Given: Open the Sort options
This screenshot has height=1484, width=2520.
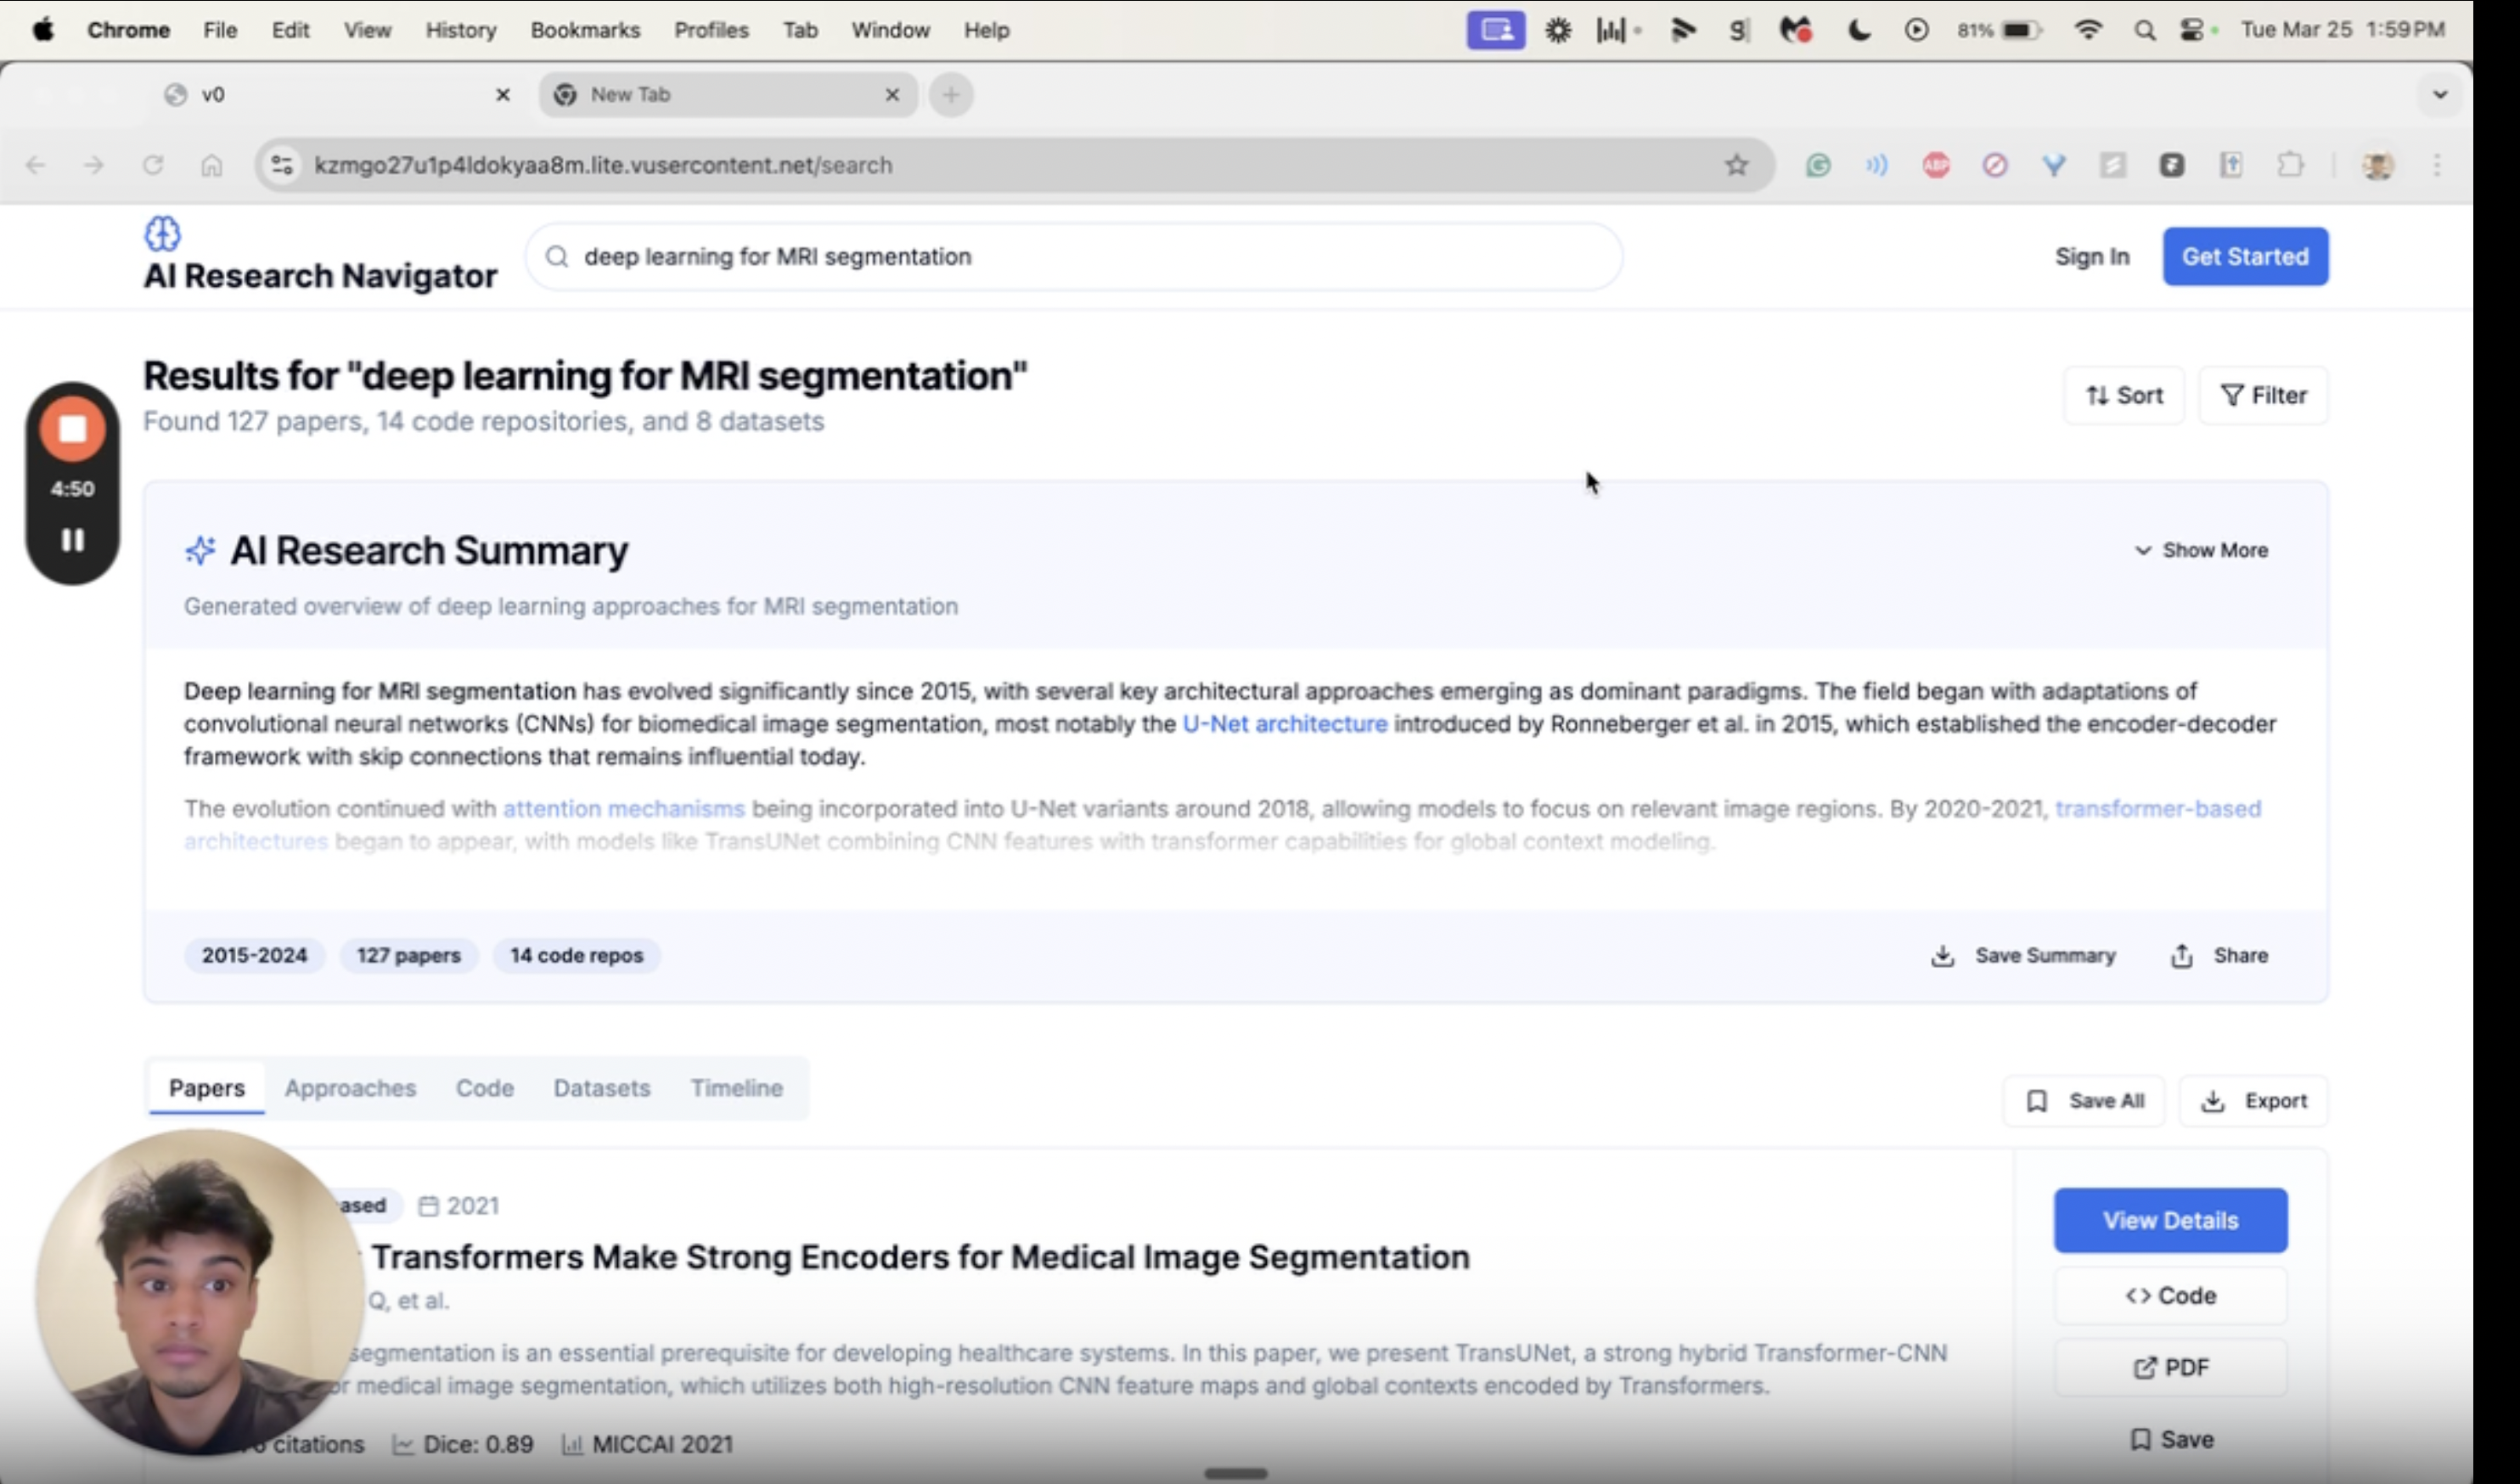Looking at the screenshot, I should click(2123, 396).
